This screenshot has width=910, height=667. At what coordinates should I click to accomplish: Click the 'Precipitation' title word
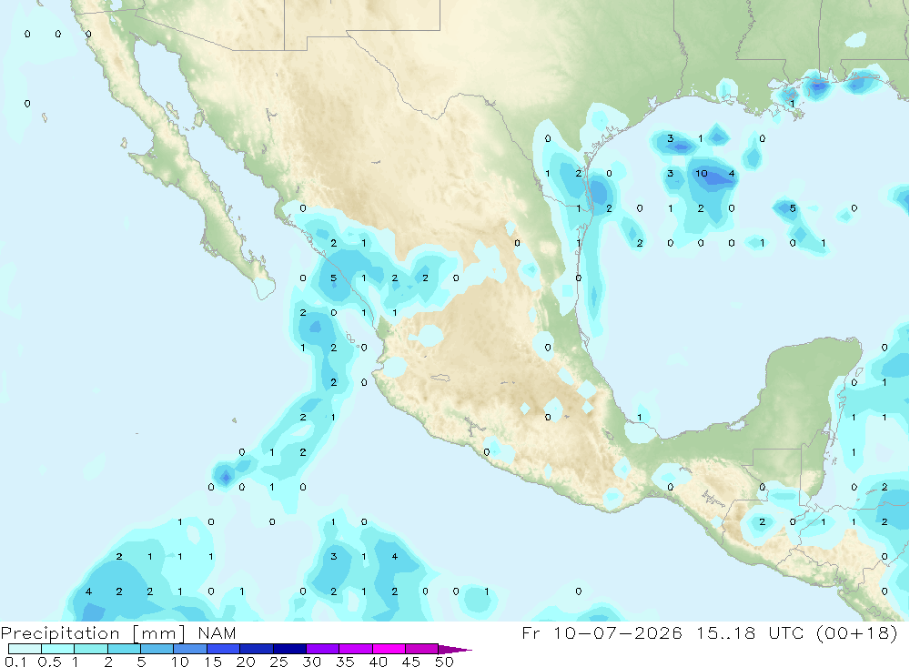60,633
